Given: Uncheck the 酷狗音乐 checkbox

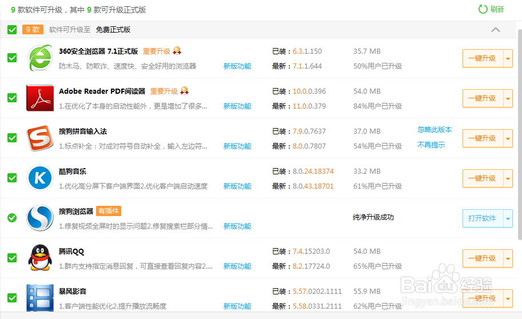Looking at the screenshot, I should (x=12, y=178).
